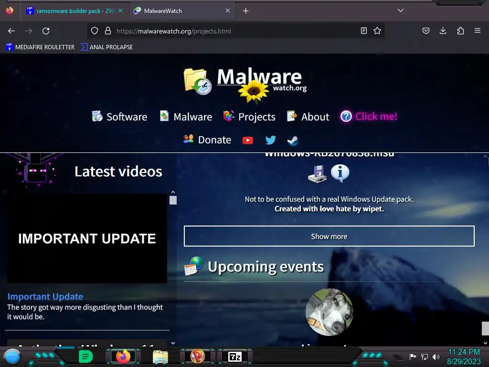Bookmark this page with the star icon
This screenshot has width=489, height=367.
tap(377, 31)
